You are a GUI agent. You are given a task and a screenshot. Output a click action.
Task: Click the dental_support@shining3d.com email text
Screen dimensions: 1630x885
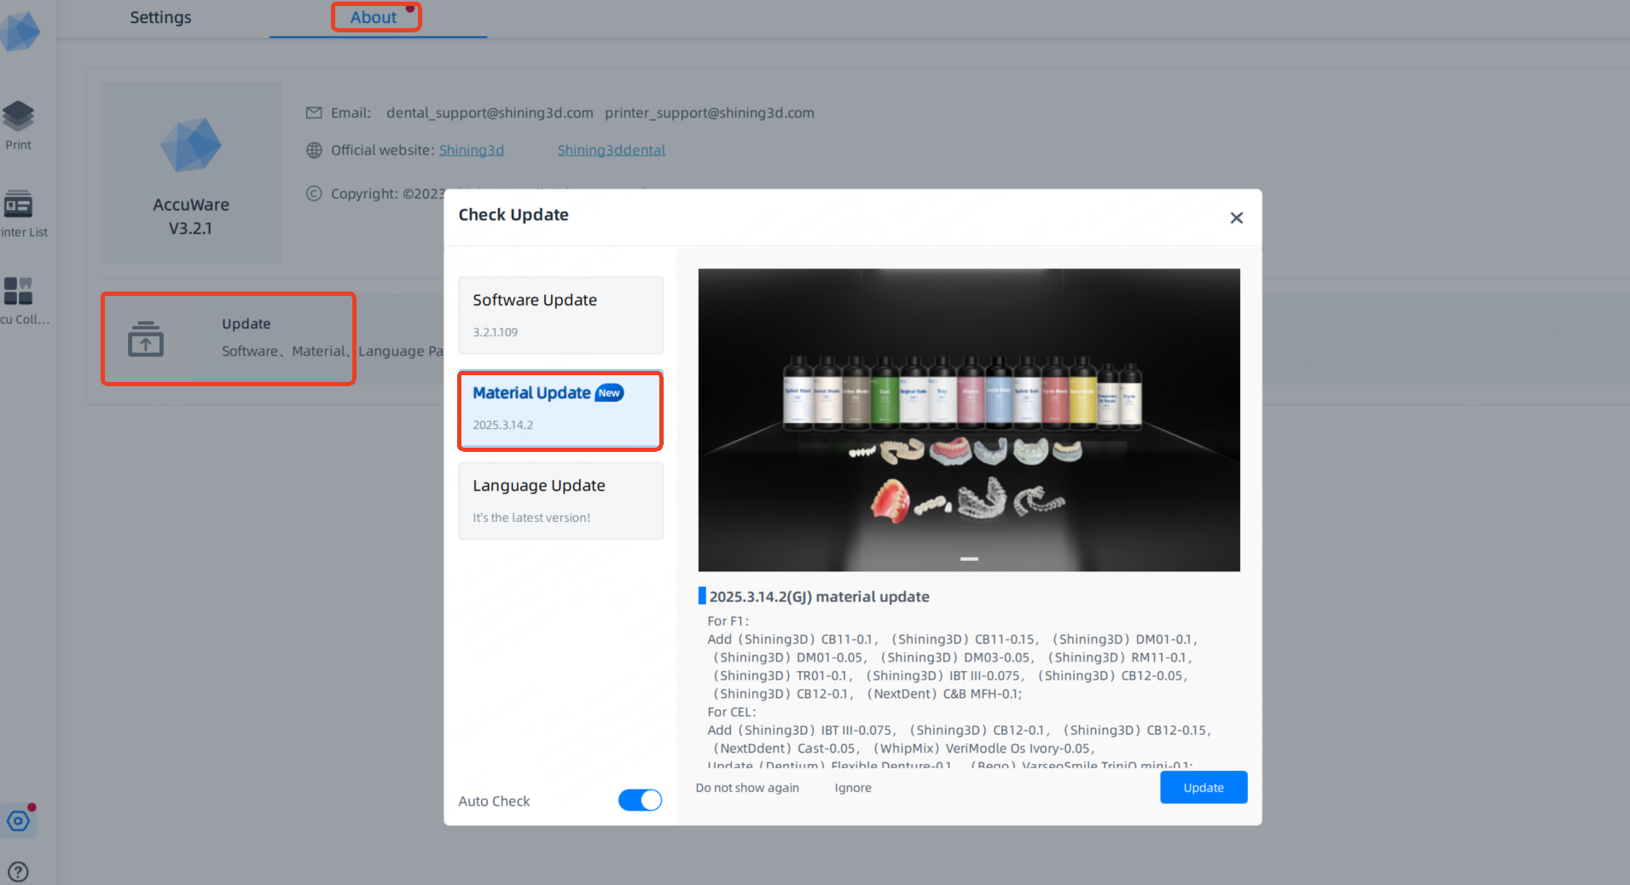pyautogui.click(x=490, y=113)
